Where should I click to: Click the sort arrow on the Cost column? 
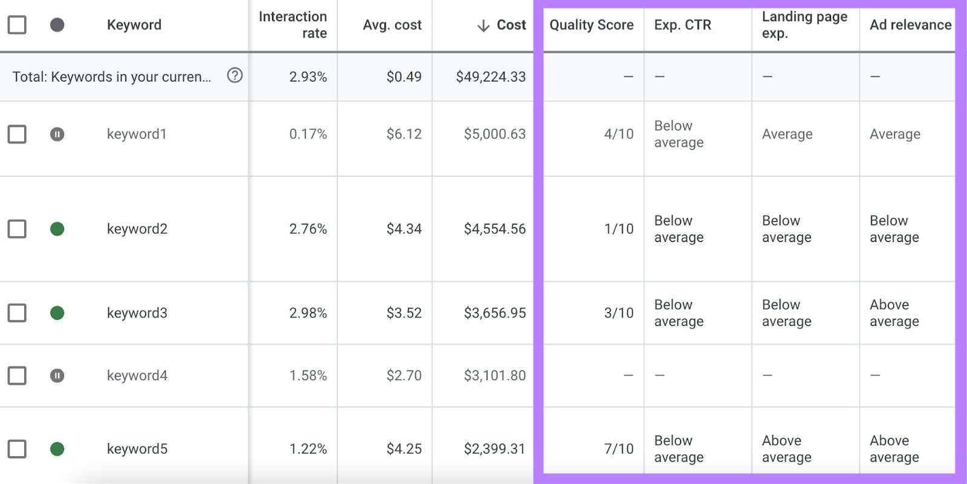point(482,25)
